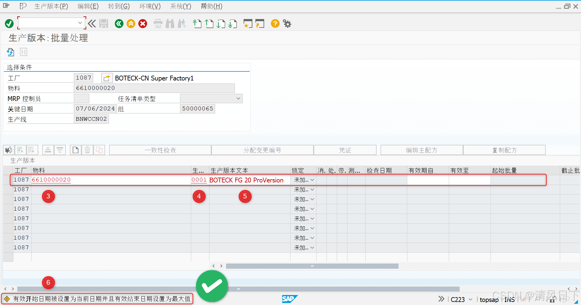Collapse the command field with double-arrow icon

[x=92, y=24]
